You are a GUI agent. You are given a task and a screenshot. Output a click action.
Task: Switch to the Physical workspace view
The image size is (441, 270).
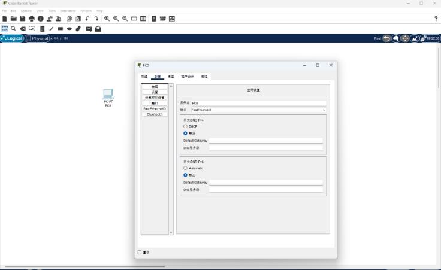(x=37, y=38)
